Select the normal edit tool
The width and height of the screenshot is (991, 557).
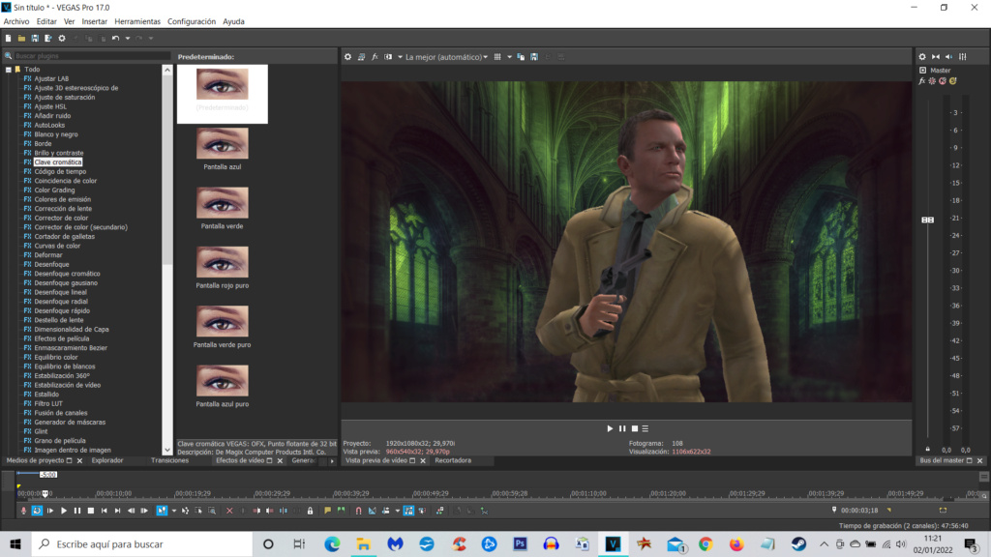pos(162,511)
